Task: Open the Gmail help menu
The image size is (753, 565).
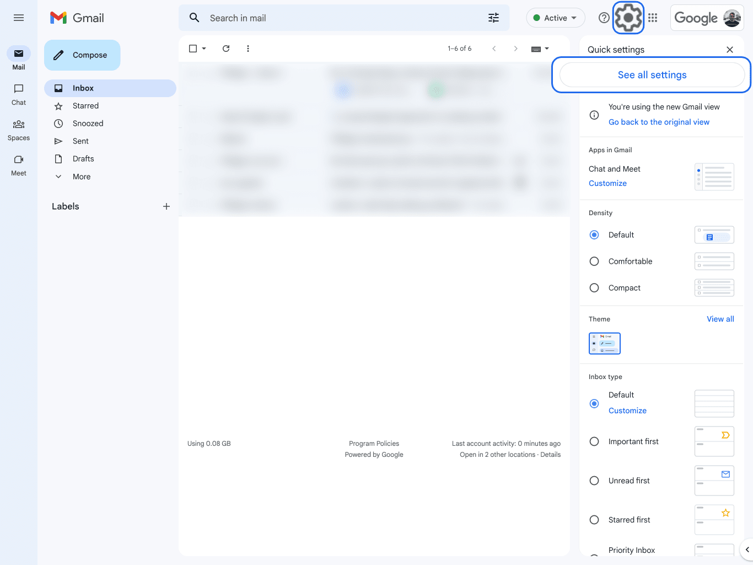Action: click(604, 18)
